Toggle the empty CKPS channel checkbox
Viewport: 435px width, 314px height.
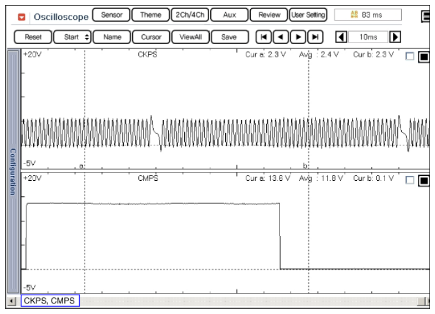tap(410, 56)
